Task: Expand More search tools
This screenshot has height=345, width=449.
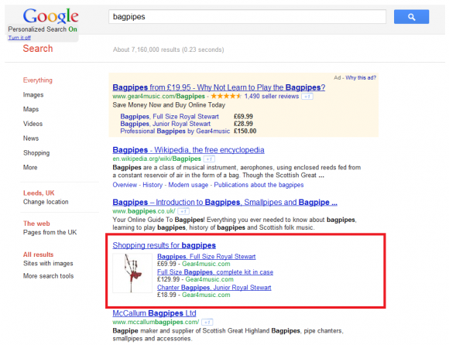Action: (x=49, y=276)
